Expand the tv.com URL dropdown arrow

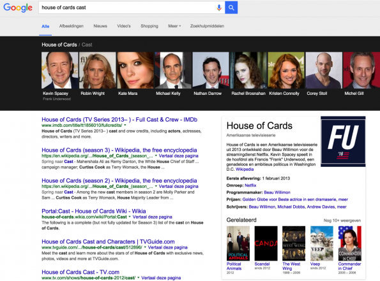point(139,278)
